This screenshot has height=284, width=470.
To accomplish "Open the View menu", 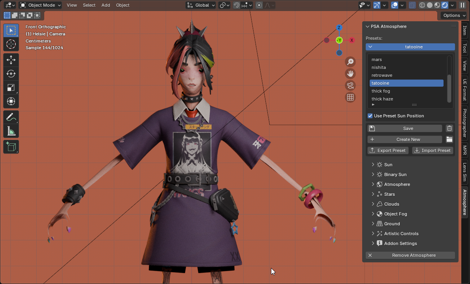I will pos(71,5).
